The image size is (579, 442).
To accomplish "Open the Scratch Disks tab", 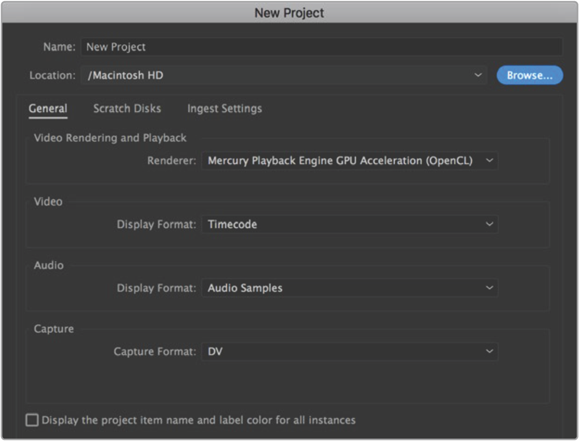I will (x=127, y=109).
